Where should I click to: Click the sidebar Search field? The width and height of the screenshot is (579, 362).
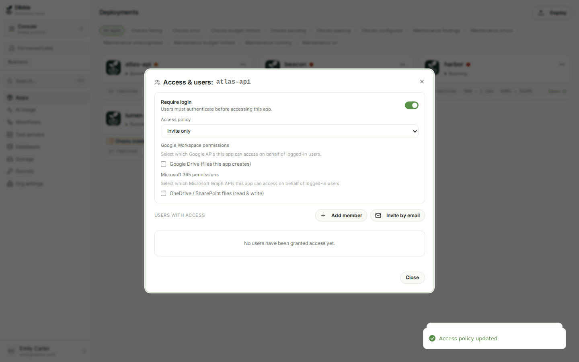[47, 81]
